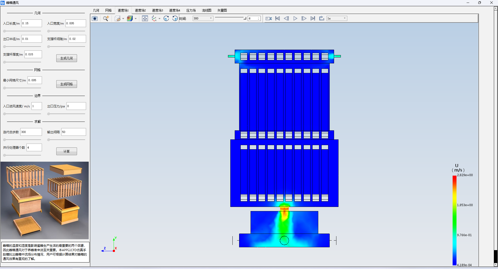Open the 流线图 tab
The image size is (498, 269).
pyautogui.click(x=207, y=10)
